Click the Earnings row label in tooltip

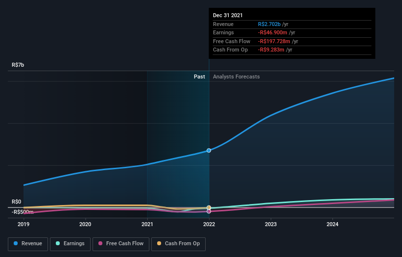coord(223,32)
